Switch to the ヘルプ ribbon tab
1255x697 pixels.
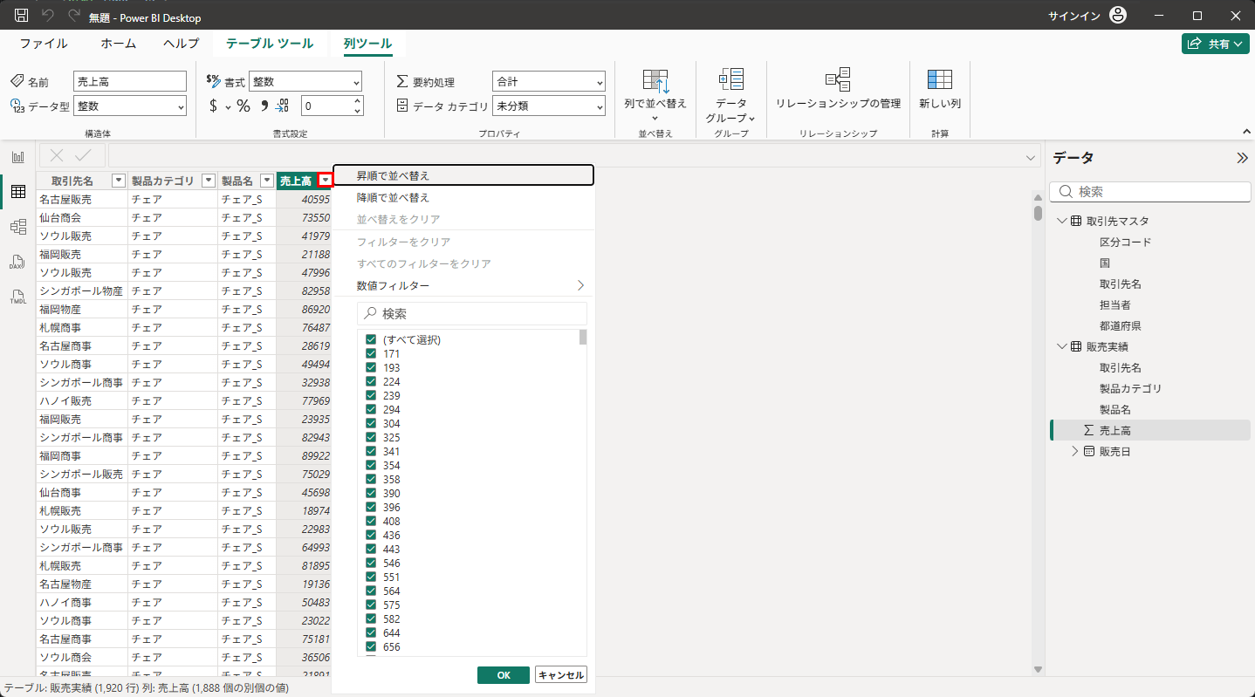182,43
